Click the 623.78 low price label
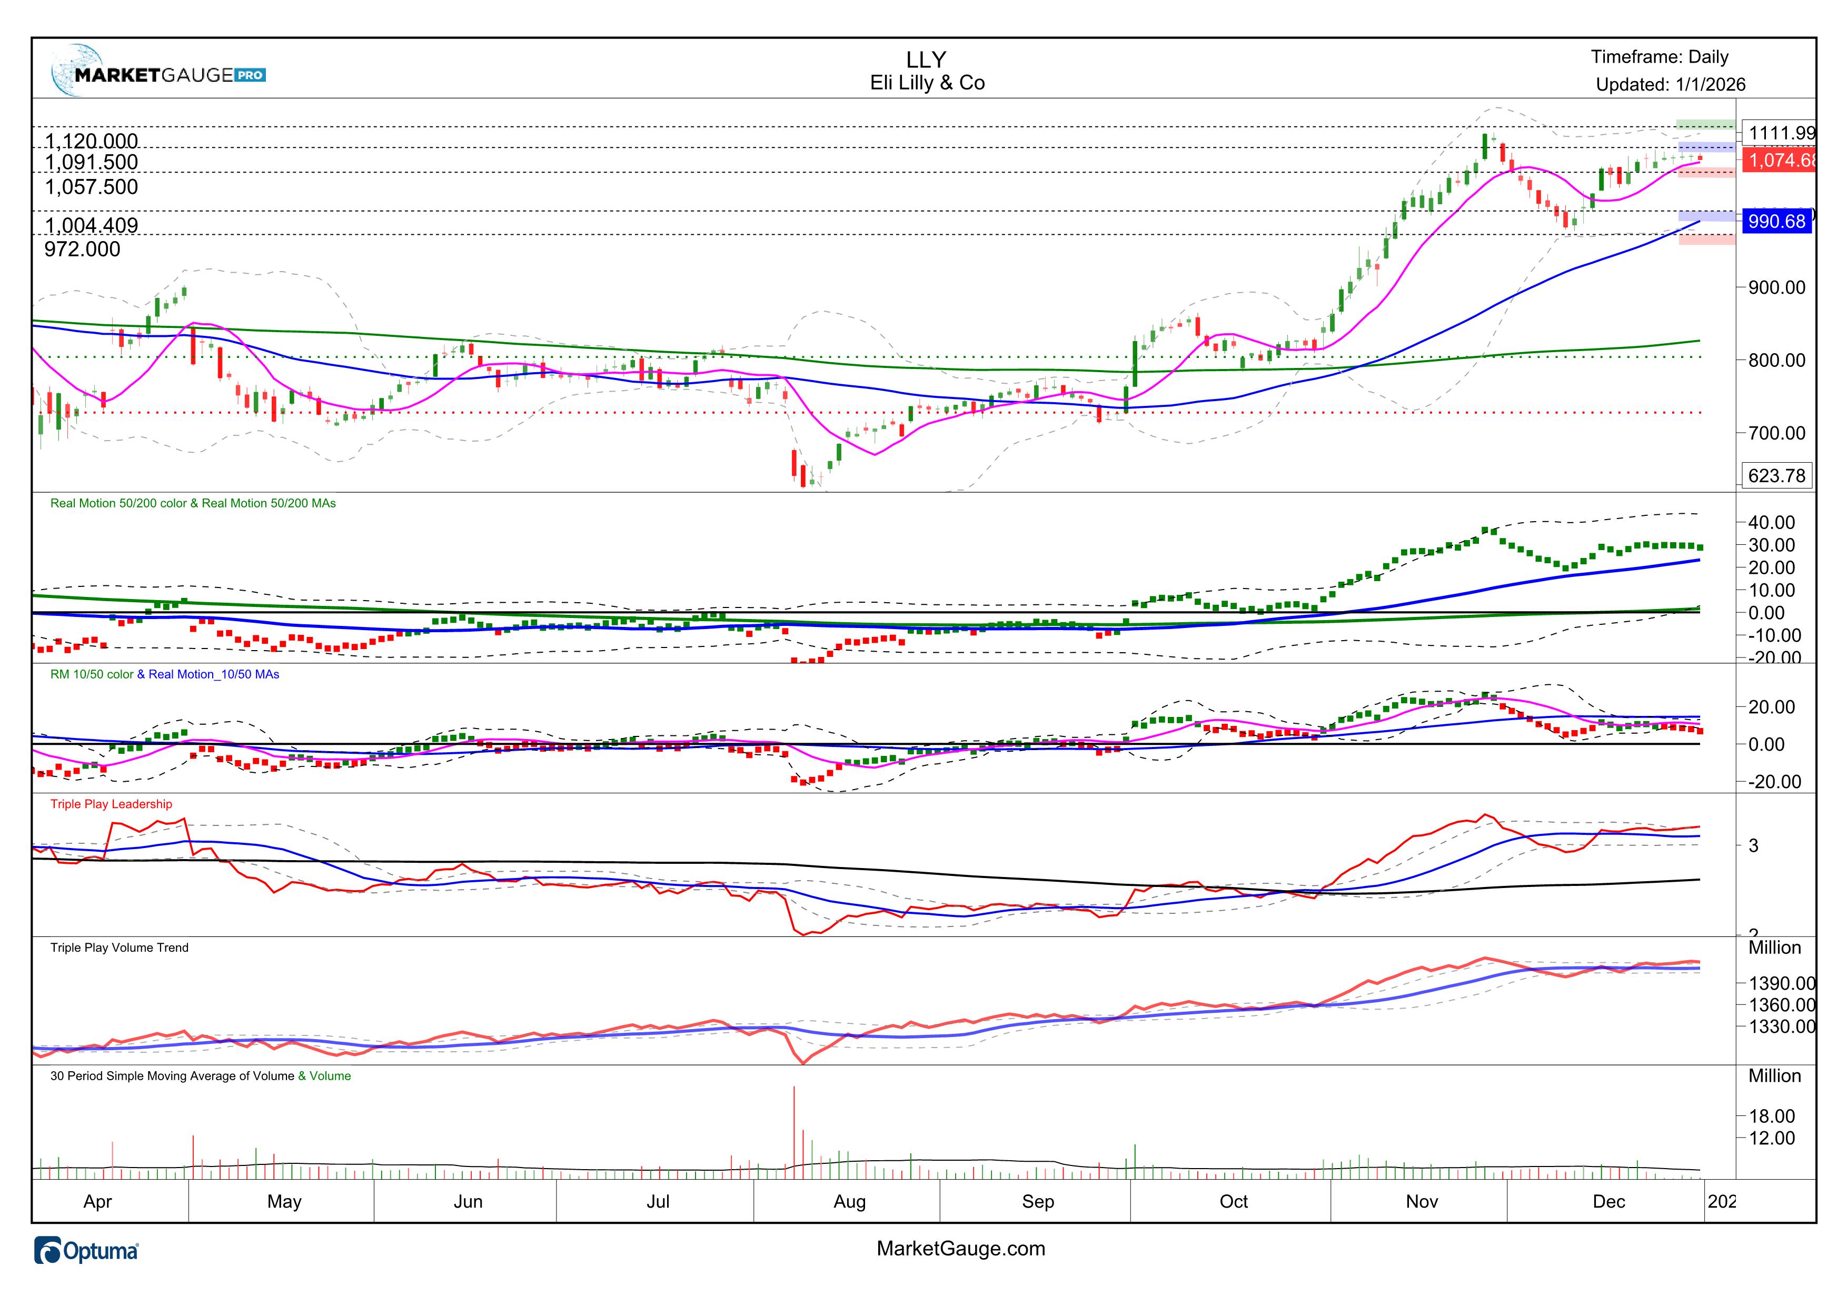Image resolution: width=1847 pixels, height=1306 pixels. click(1776, 475)
